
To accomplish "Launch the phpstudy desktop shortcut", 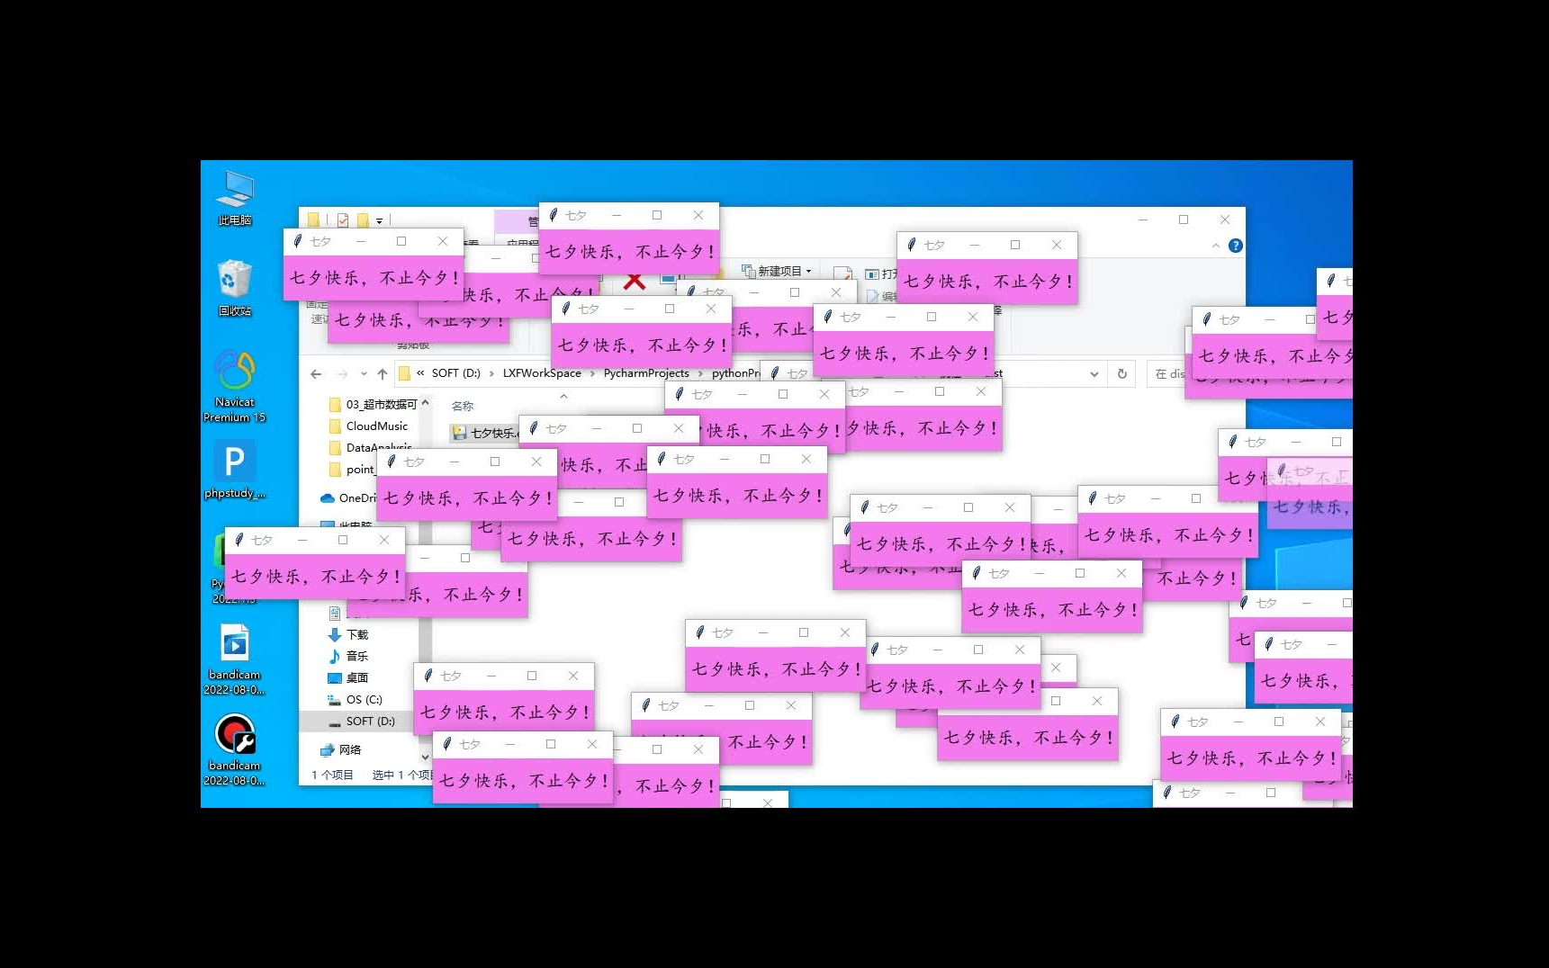I will click(x=235, y=470).
